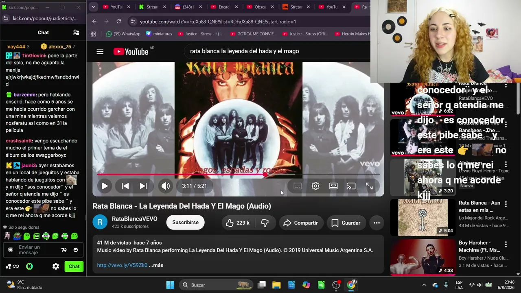Open the weather widget on taskbar
The height and width of the screenshot is (293, 521).
click(24, 285)
